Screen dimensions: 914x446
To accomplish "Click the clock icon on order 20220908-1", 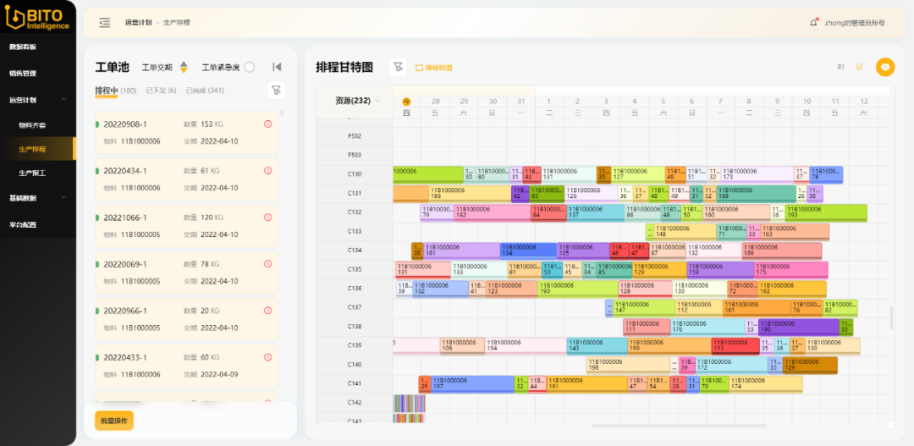I will [x=268, y=124].
